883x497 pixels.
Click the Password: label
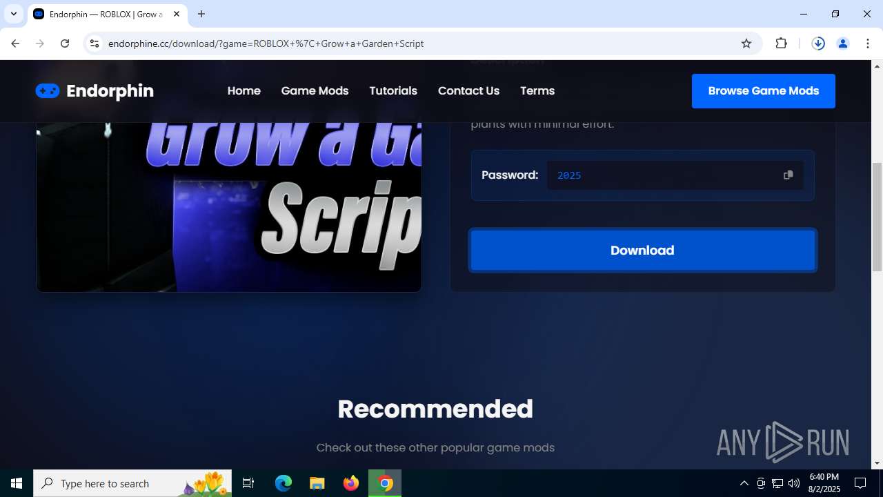tap(510, 175)
